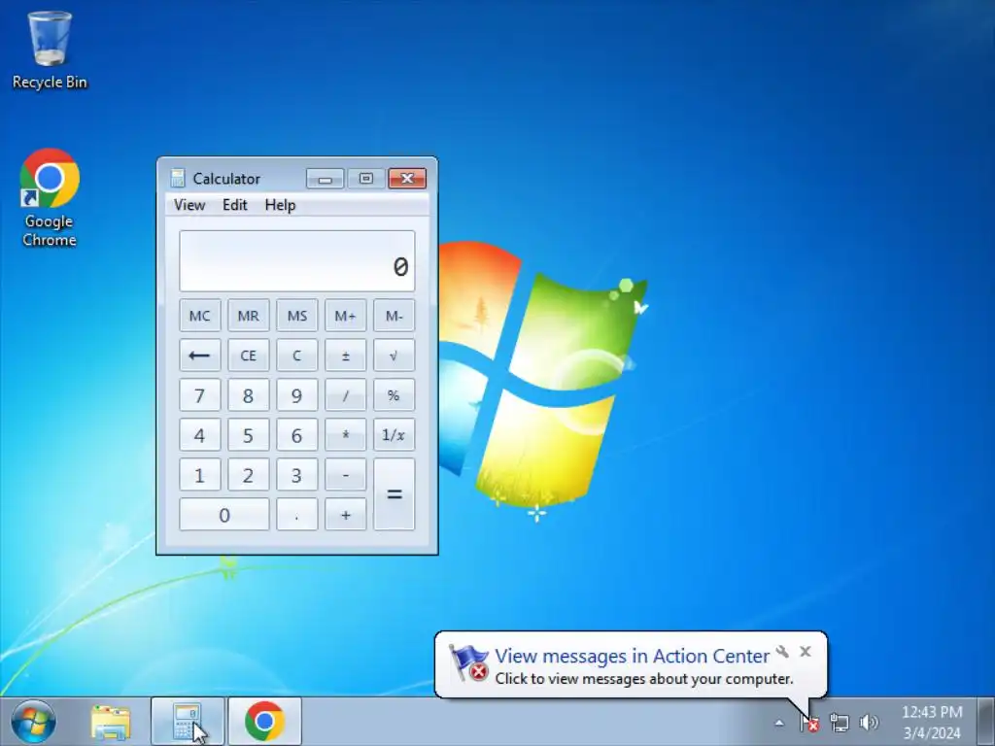This screenshot has width=995, height=746.
Task: Click the M- memory subtract button
Action: tap(395, 316)
